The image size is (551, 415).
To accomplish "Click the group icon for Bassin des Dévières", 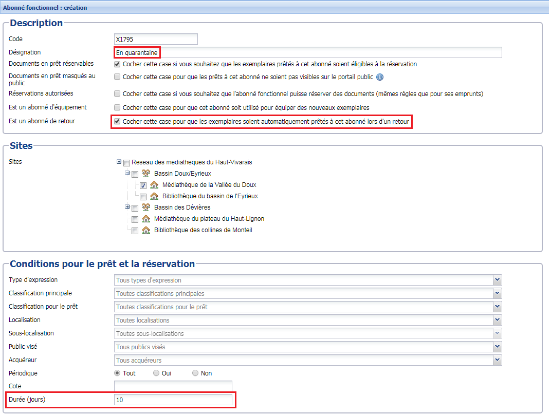I will pyautogui.click(x=146, y=207).
